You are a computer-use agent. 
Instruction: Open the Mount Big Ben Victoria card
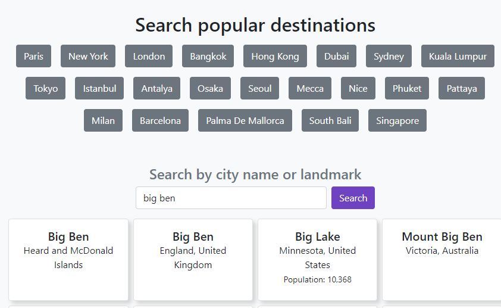(x=441, y=259)
